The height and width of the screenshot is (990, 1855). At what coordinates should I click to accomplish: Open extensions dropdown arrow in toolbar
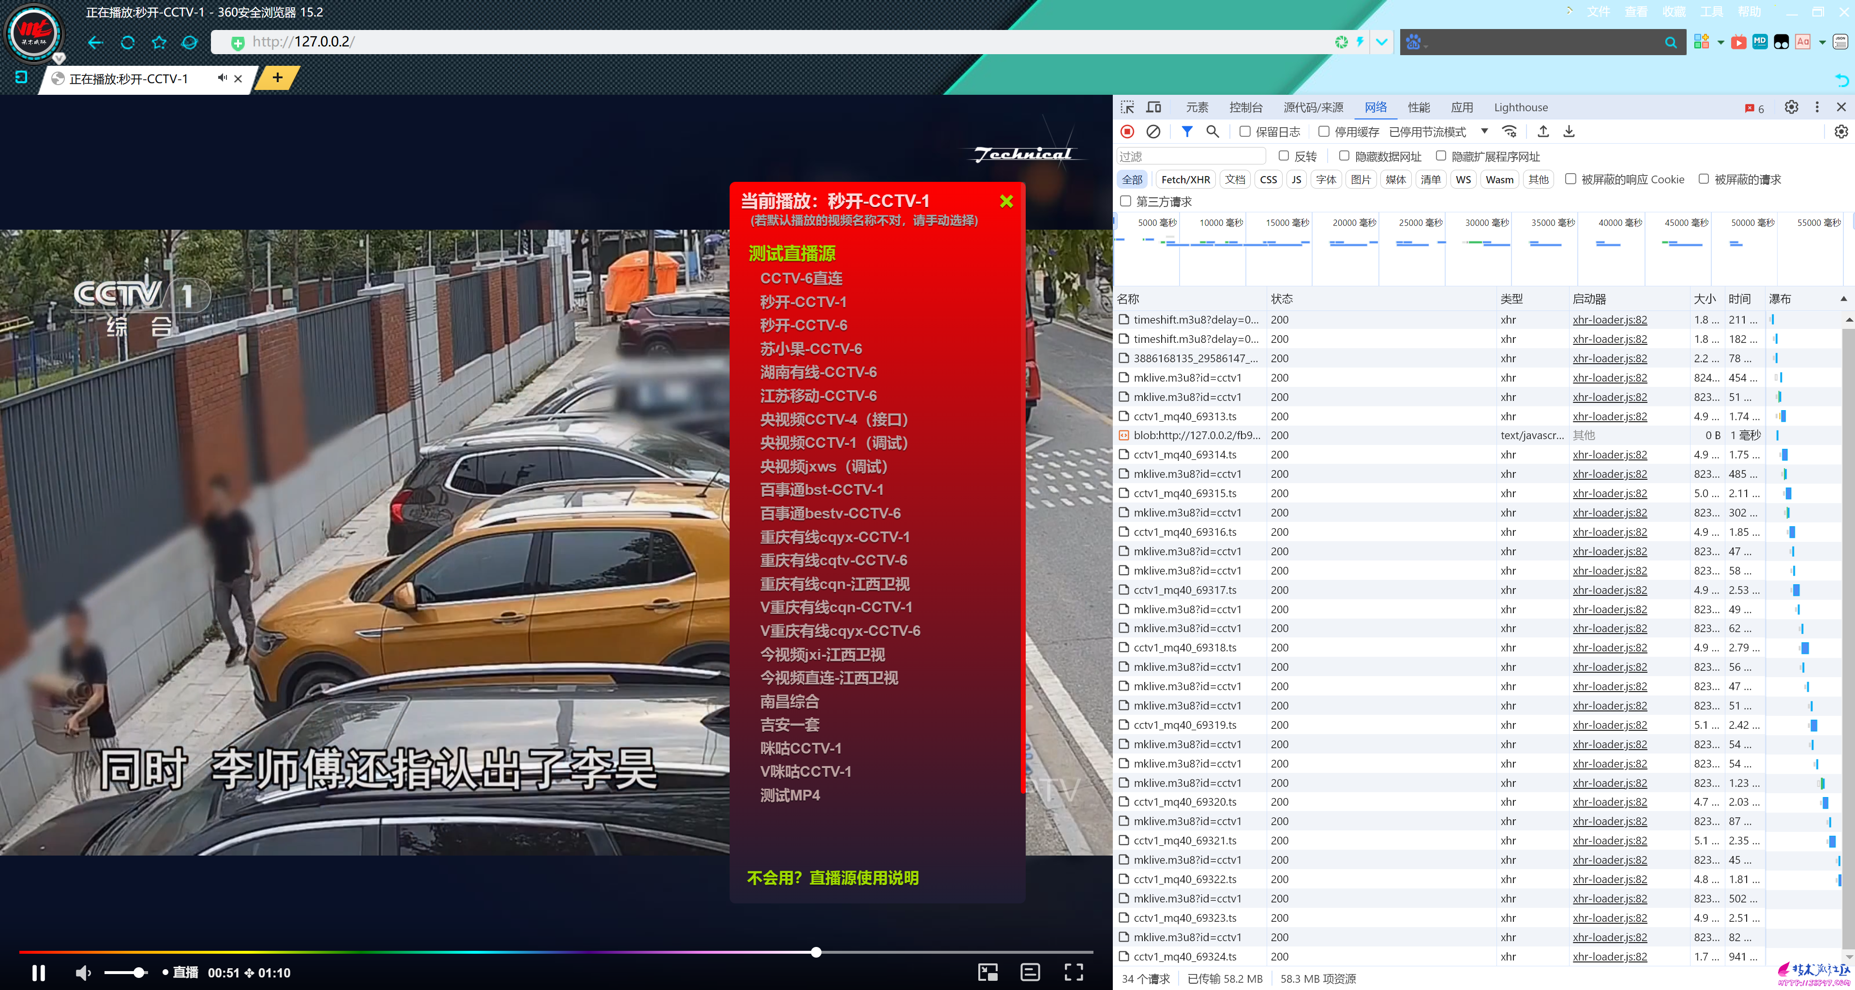coord(1721,43)
